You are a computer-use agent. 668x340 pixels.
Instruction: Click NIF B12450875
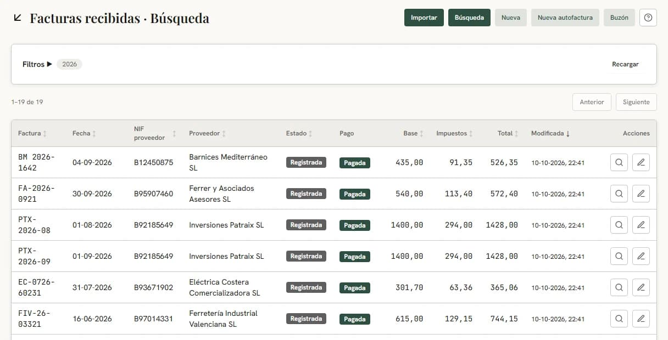tap(153, 162)
